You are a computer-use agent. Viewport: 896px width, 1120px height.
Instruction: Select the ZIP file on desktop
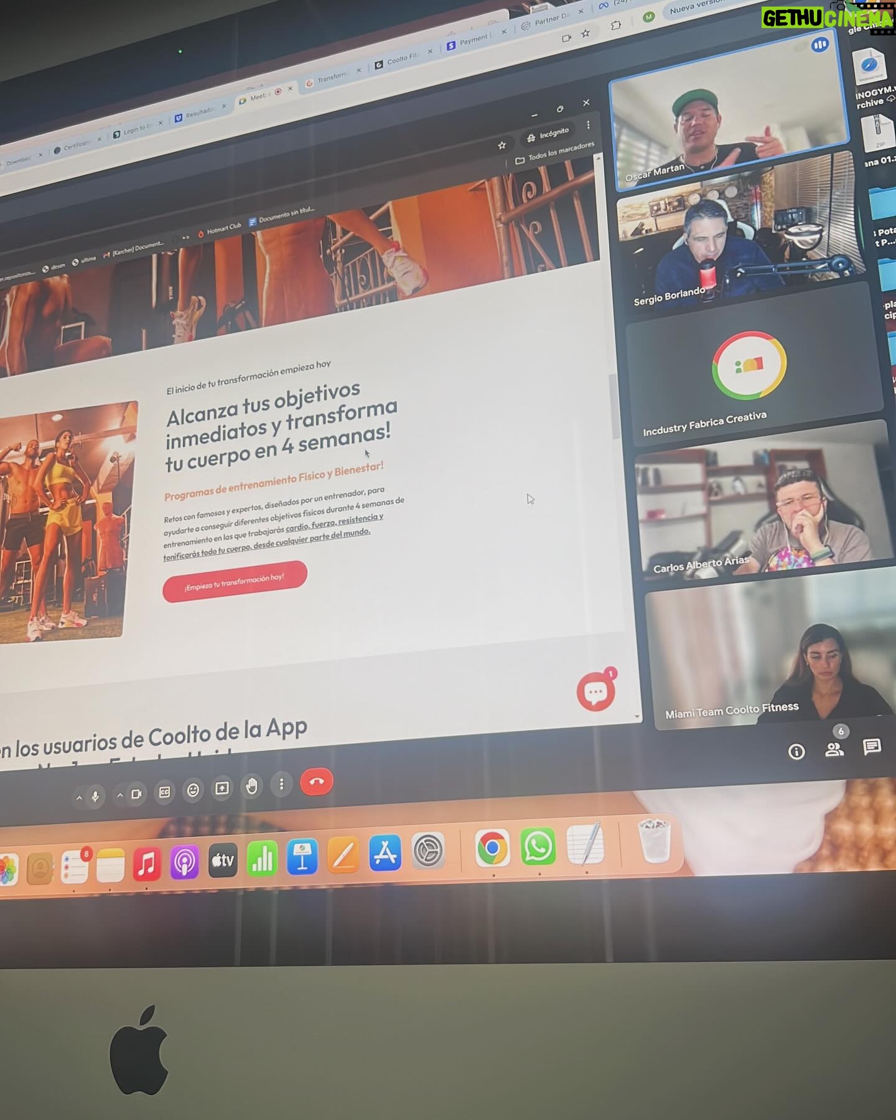point(879,134)
